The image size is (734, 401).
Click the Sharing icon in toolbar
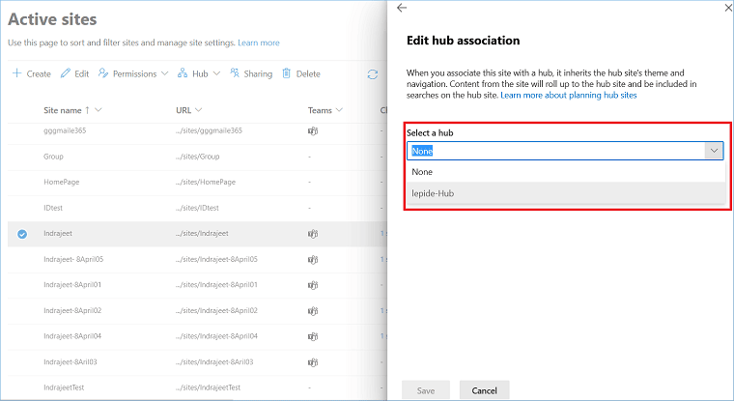pos(235,73)
